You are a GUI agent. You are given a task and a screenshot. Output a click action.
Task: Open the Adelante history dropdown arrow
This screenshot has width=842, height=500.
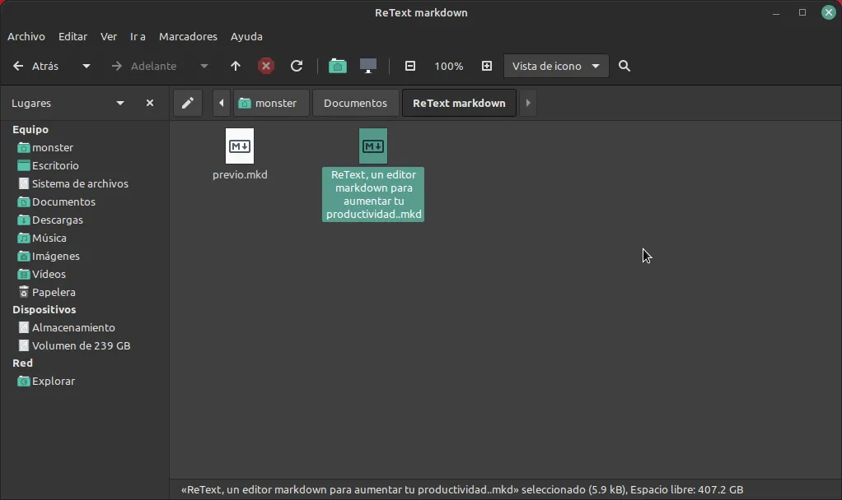204,66
